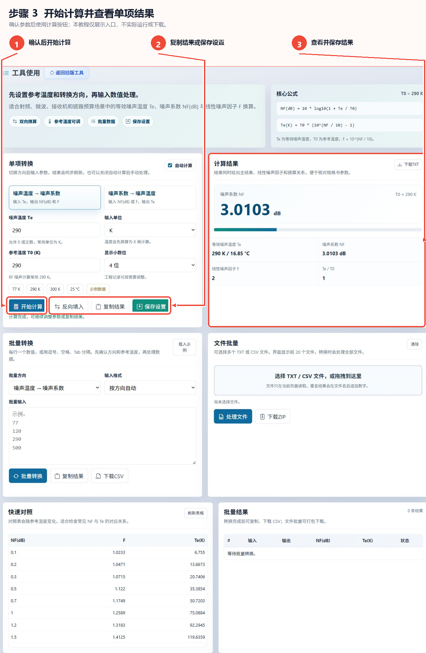This screenshot has height=653, width=426.
Task: Click the 载入示例 button
Action: click(185, 347)
